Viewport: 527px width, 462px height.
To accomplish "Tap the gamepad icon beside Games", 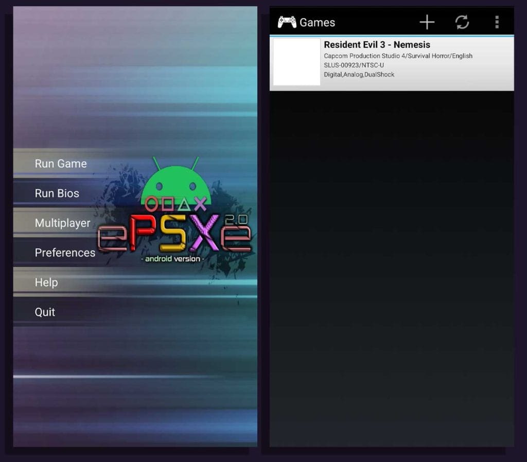I will tap(287, 22).
